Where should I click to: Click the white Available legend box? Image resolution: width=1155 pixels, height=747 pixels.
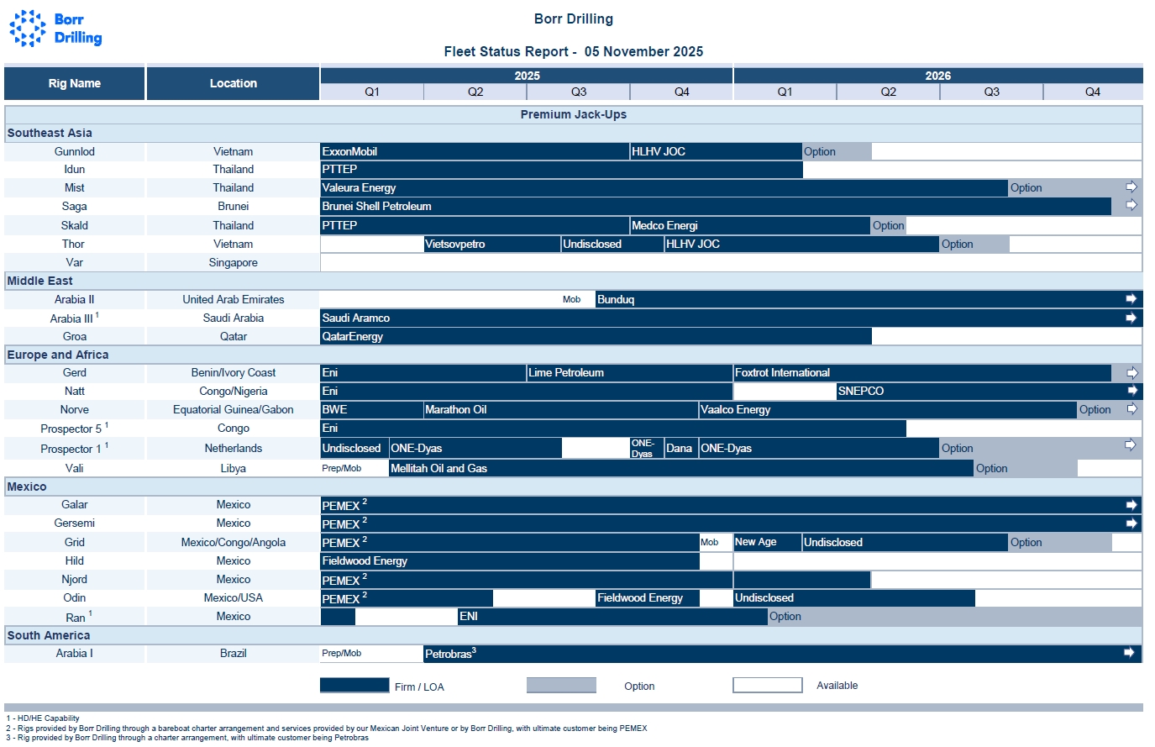pyautogui.click(x=768, y=686)
